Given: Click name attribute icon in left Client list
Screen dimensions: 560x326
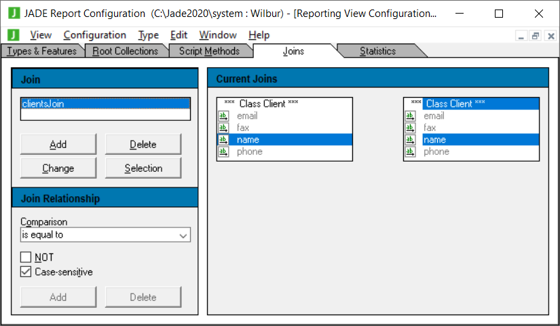Looking at the screenshot, I should click(223, 139).
